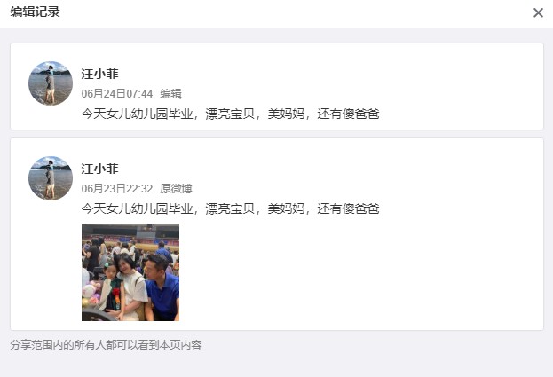Click 今天女儿幼儿园毕业 in the edited entry
Viewport: 553px width, 377px height.
[x=138, y=114]
